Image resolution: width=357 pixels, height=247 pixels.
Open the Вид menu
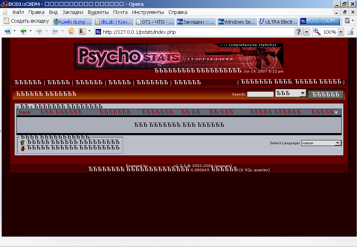53,12
